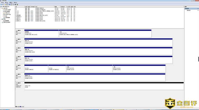Image resolution: width=199 pixels, height=110 pixels.
Task: Collapse the 系统工具 (System Tools) node
Action: 1,8
